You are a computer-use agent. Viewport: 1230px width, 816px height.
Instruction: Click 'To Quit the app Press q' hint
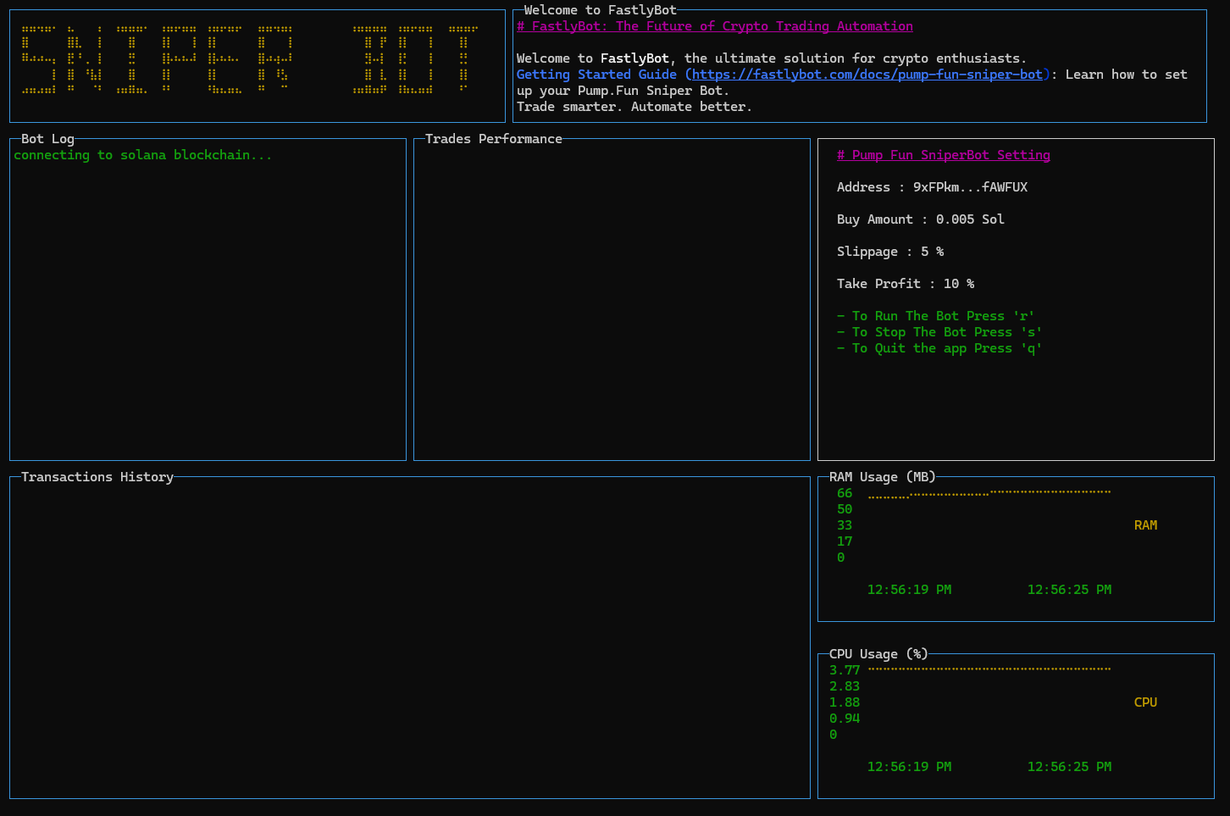point(939,348)
